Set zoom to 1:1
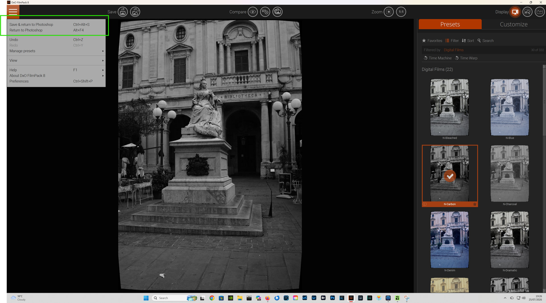546x303 pixels. coord(401,12)
